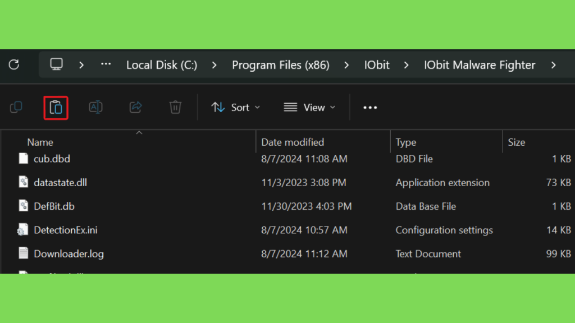Click the Share toolbar icon

point(136,107)
